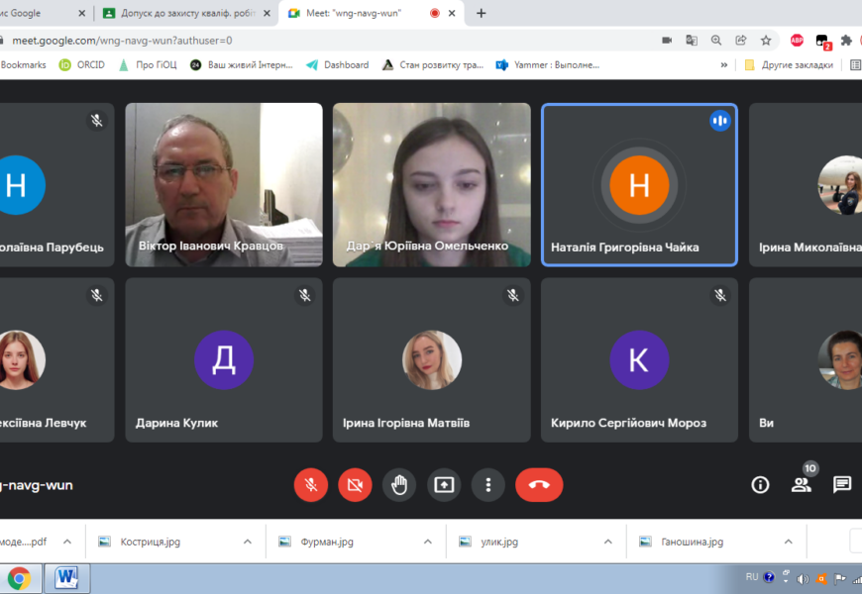The width and height of the screenshot is (862, 594).
Task: Open more options three-dot menu
Action: point(488,485)
